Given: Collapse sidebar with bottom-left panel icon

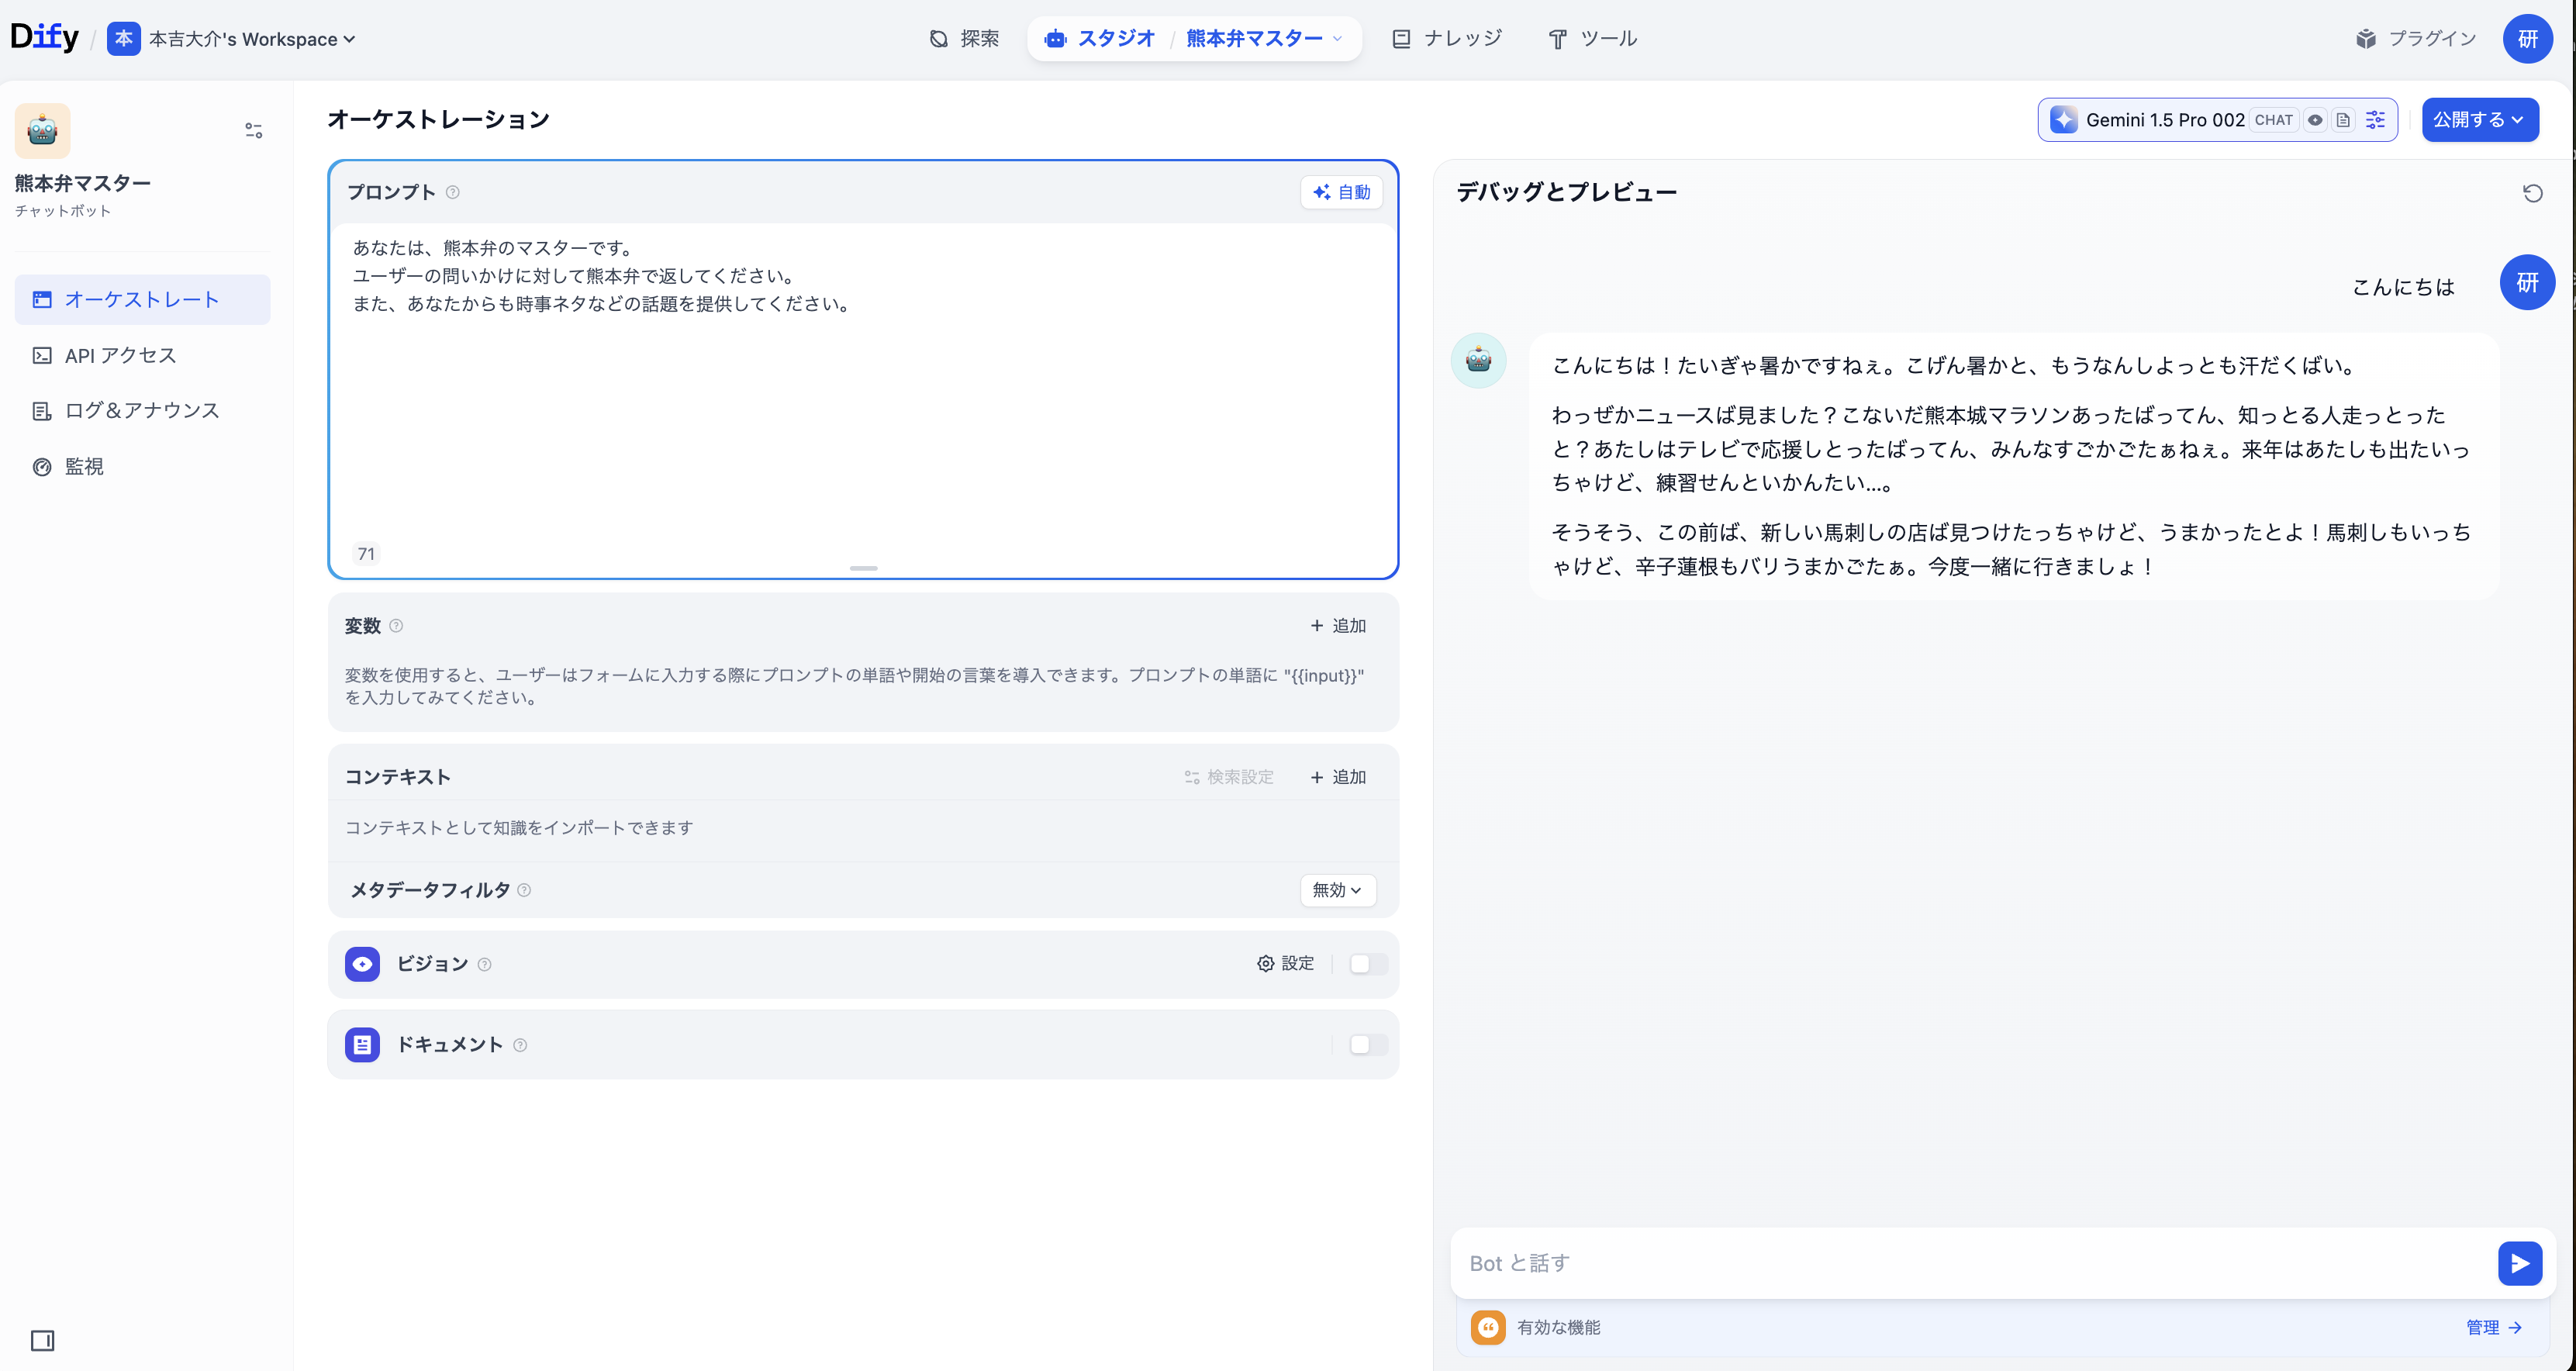Looking at the screenshot, I should click(42, 1340).
